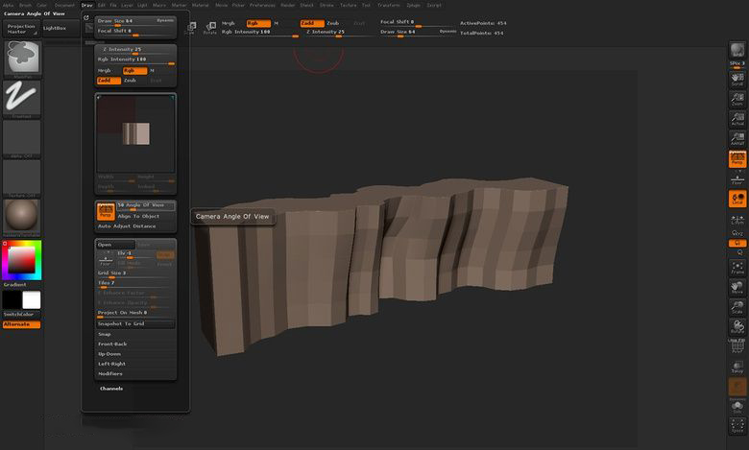Enable the Alternate color button
The width and height of the screenshot is (749, 450).
point(21,324)
